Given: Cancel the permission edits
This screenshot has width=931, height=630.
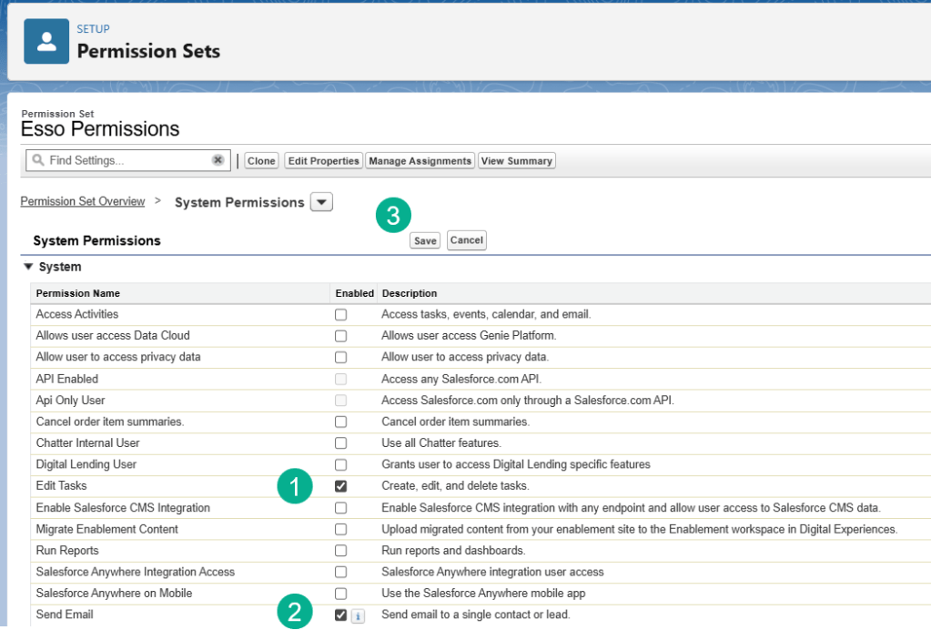Looking at the screenshot, I should pos(466,240).
